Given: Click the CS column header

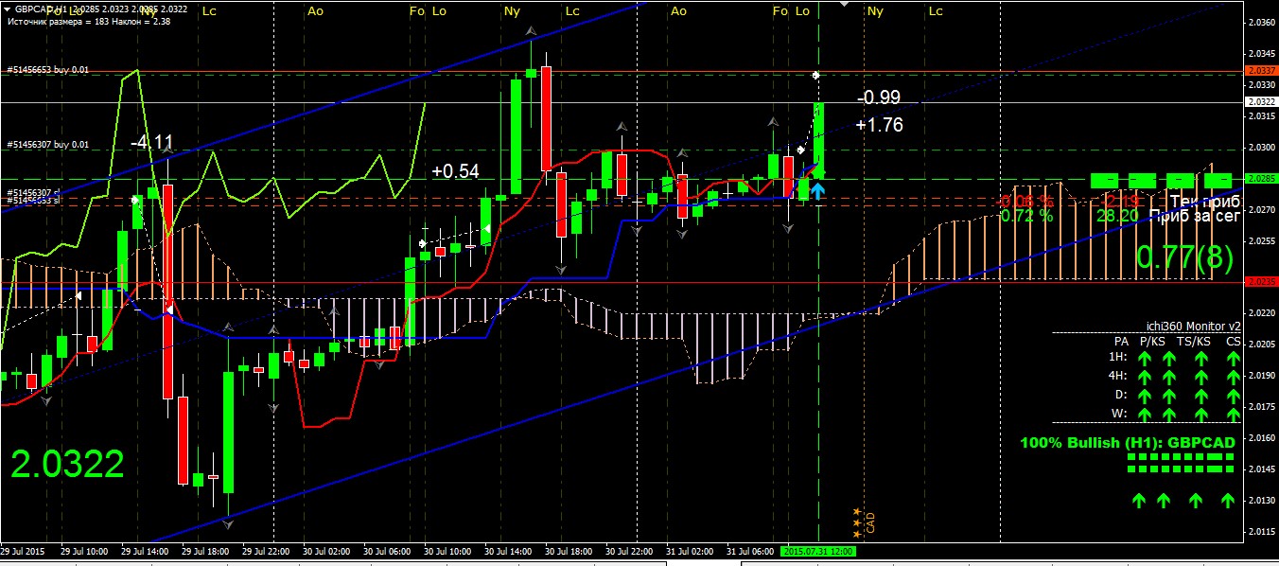Looking at the screenshot, I should coord(1234,341).
